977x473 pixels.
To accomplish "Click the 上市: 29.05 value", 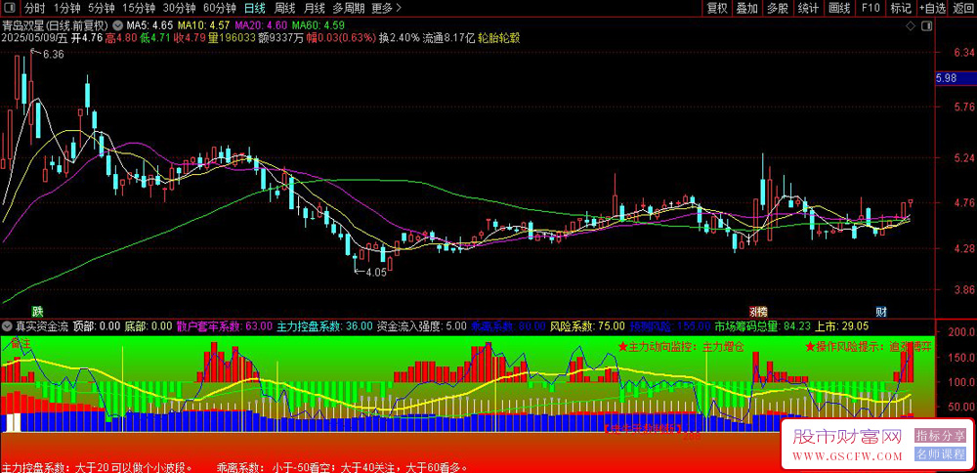I will tap(842, 326).
